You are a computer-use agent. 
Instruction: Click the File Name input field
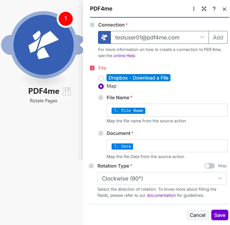point(167,110)
